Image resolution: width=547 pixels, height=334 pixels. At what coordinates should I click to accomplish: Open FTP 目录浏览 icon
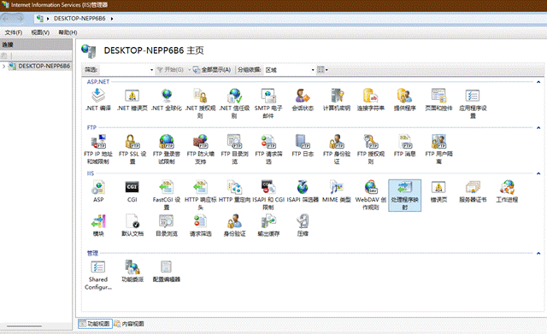tap(234, 142)
